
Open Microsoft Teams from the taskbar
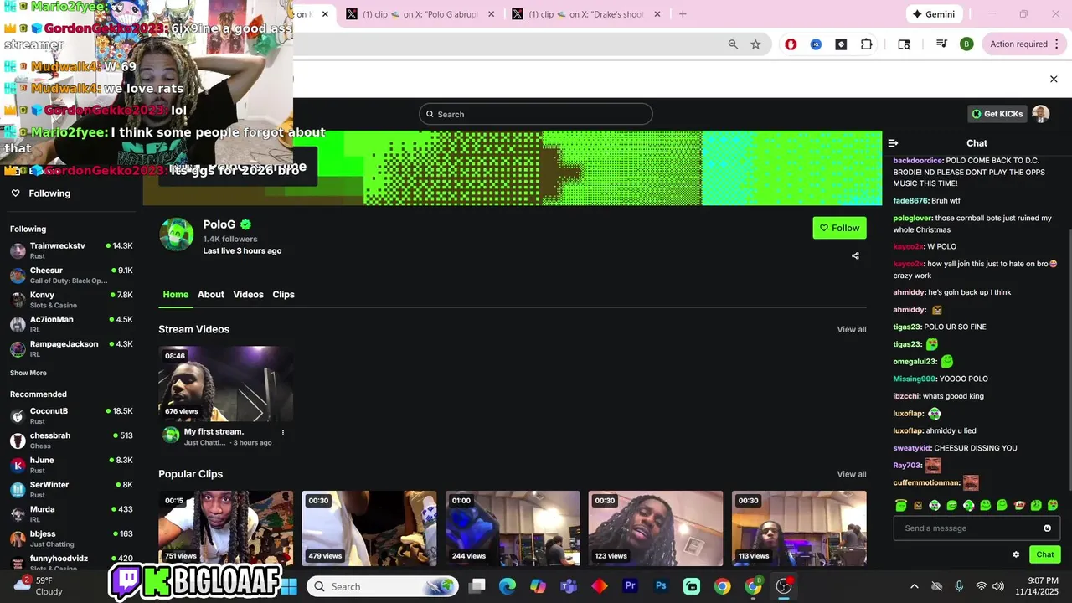pyautogui.click(x=569, y=586)
